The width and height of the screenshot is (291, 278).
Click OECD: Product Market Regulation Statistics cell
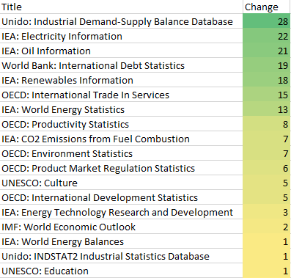click(121, 168)
